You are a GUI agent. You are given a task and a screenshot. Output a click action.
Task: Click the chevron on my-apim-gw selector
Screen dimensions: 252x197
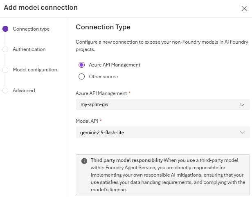(x=242, y=105)
